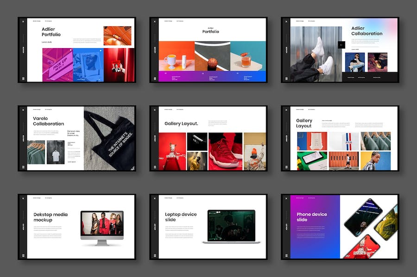Click the 'Varelo Collaboration' heading
Viewport: 417px width, 277px height.
point(48,121)
